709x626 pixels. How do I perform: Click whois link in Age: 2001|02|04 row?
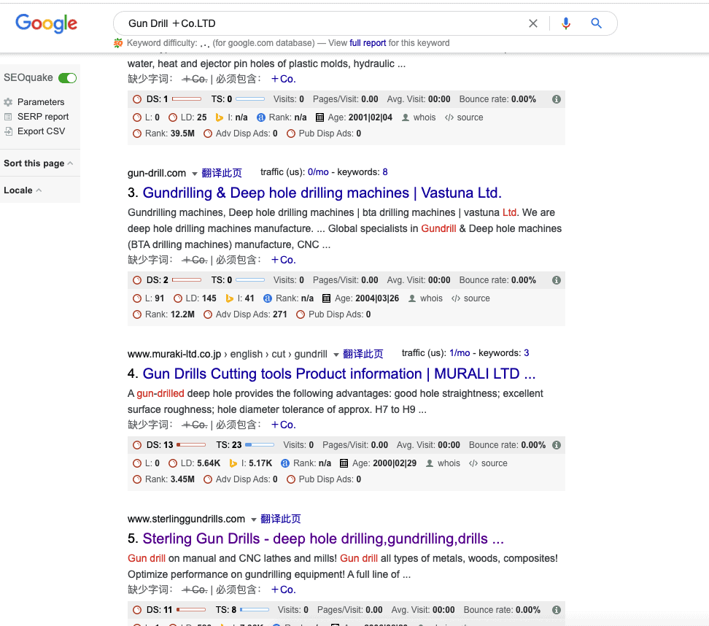tap(425, 117)
